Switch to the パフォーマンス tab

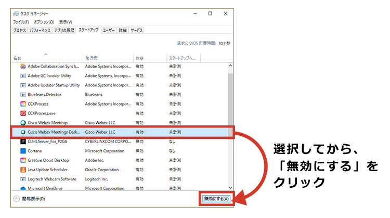(40, 30)
